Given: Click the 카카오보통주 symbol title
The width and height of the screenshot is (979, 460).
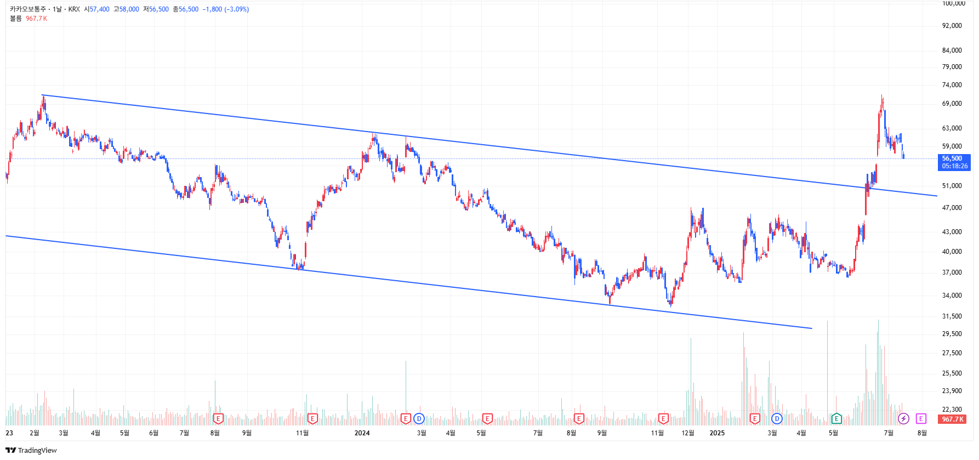Looking at the screenshot, I should pos(29,9).
